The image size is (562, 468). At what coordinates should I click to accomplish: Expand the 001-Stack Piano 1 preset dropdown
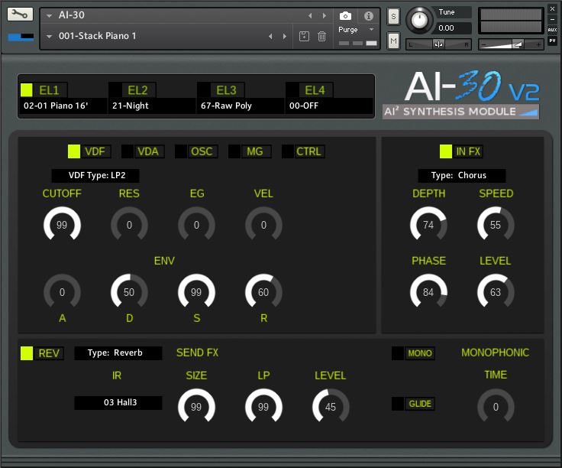[50, 36]
